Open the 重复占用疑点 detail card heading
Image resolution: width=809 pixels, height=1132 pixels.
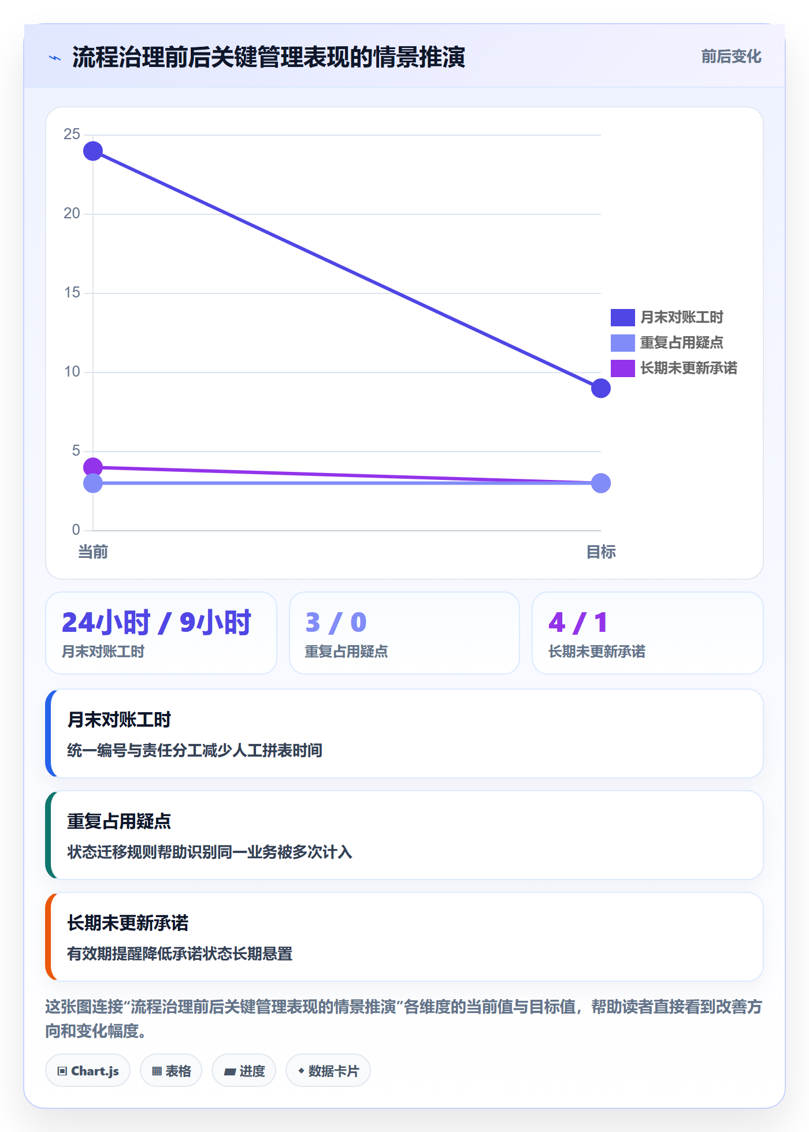(119, 822)
